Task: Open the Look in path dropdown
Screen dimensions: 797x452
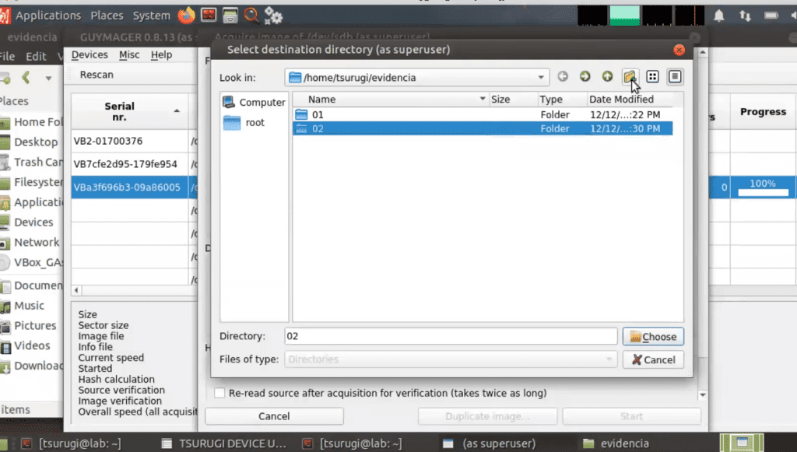Action: [541, 78]
